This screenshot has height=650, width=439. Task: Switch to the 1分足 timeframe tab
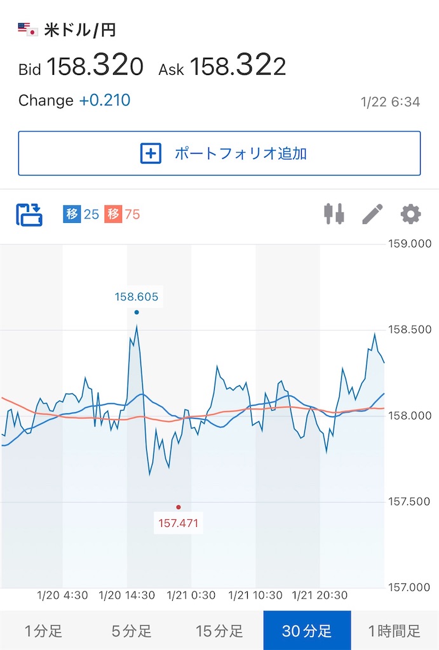(44, 630)
